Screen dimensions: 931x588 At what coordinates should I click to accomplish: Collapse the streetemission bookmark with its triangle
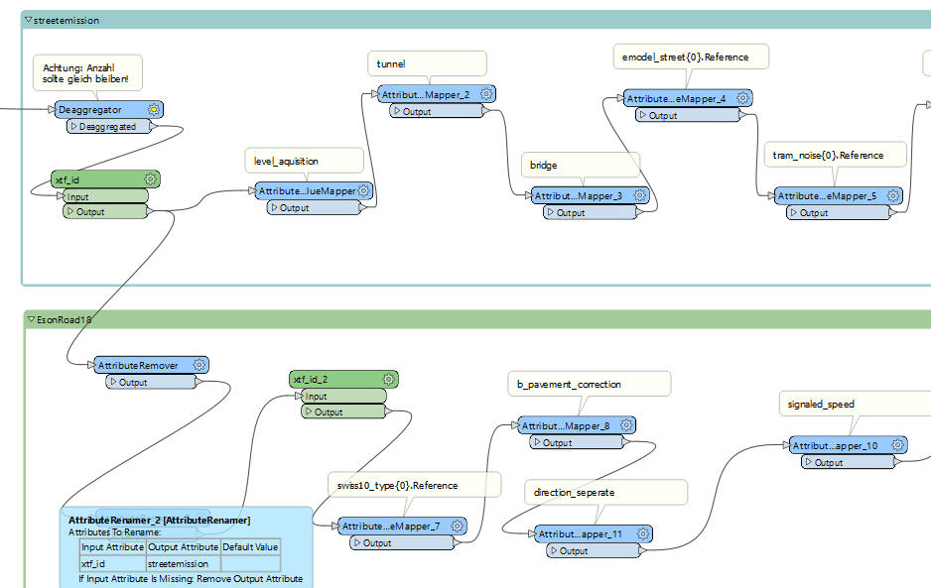click(x=27, y=19)
